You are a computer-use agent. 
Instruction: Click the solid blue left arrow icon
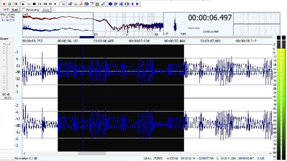(132, 4)
